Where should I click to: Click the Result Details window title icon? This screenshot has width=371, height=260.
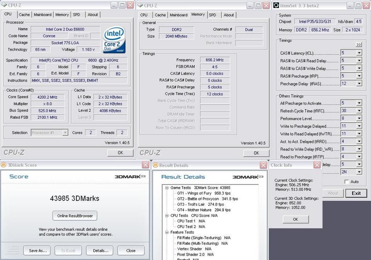click(x=155, y=165)
